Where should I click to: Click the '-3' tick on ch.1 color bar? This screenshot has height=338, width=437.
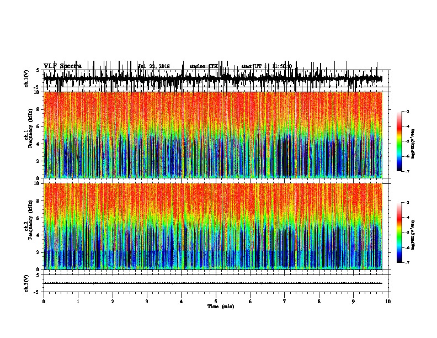click(x=407, y=111)
